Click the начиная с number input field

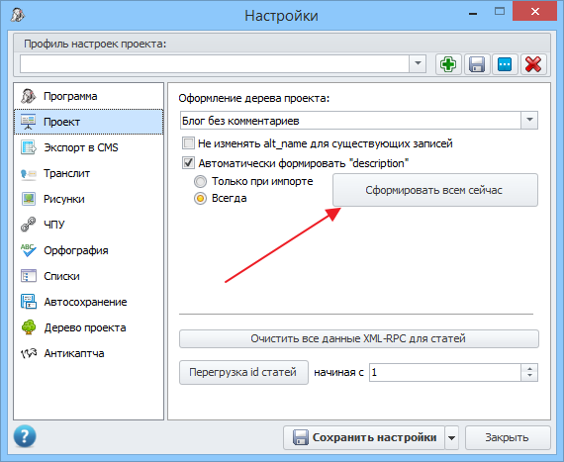445,372
